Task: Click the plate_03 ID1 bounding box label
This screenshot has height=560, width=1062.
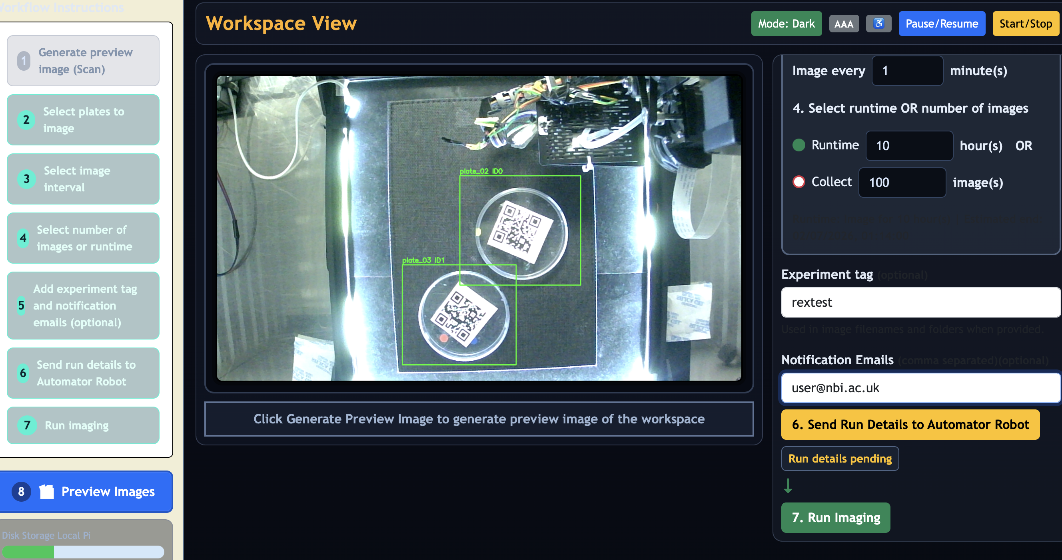Action: (x=423, y=260)
